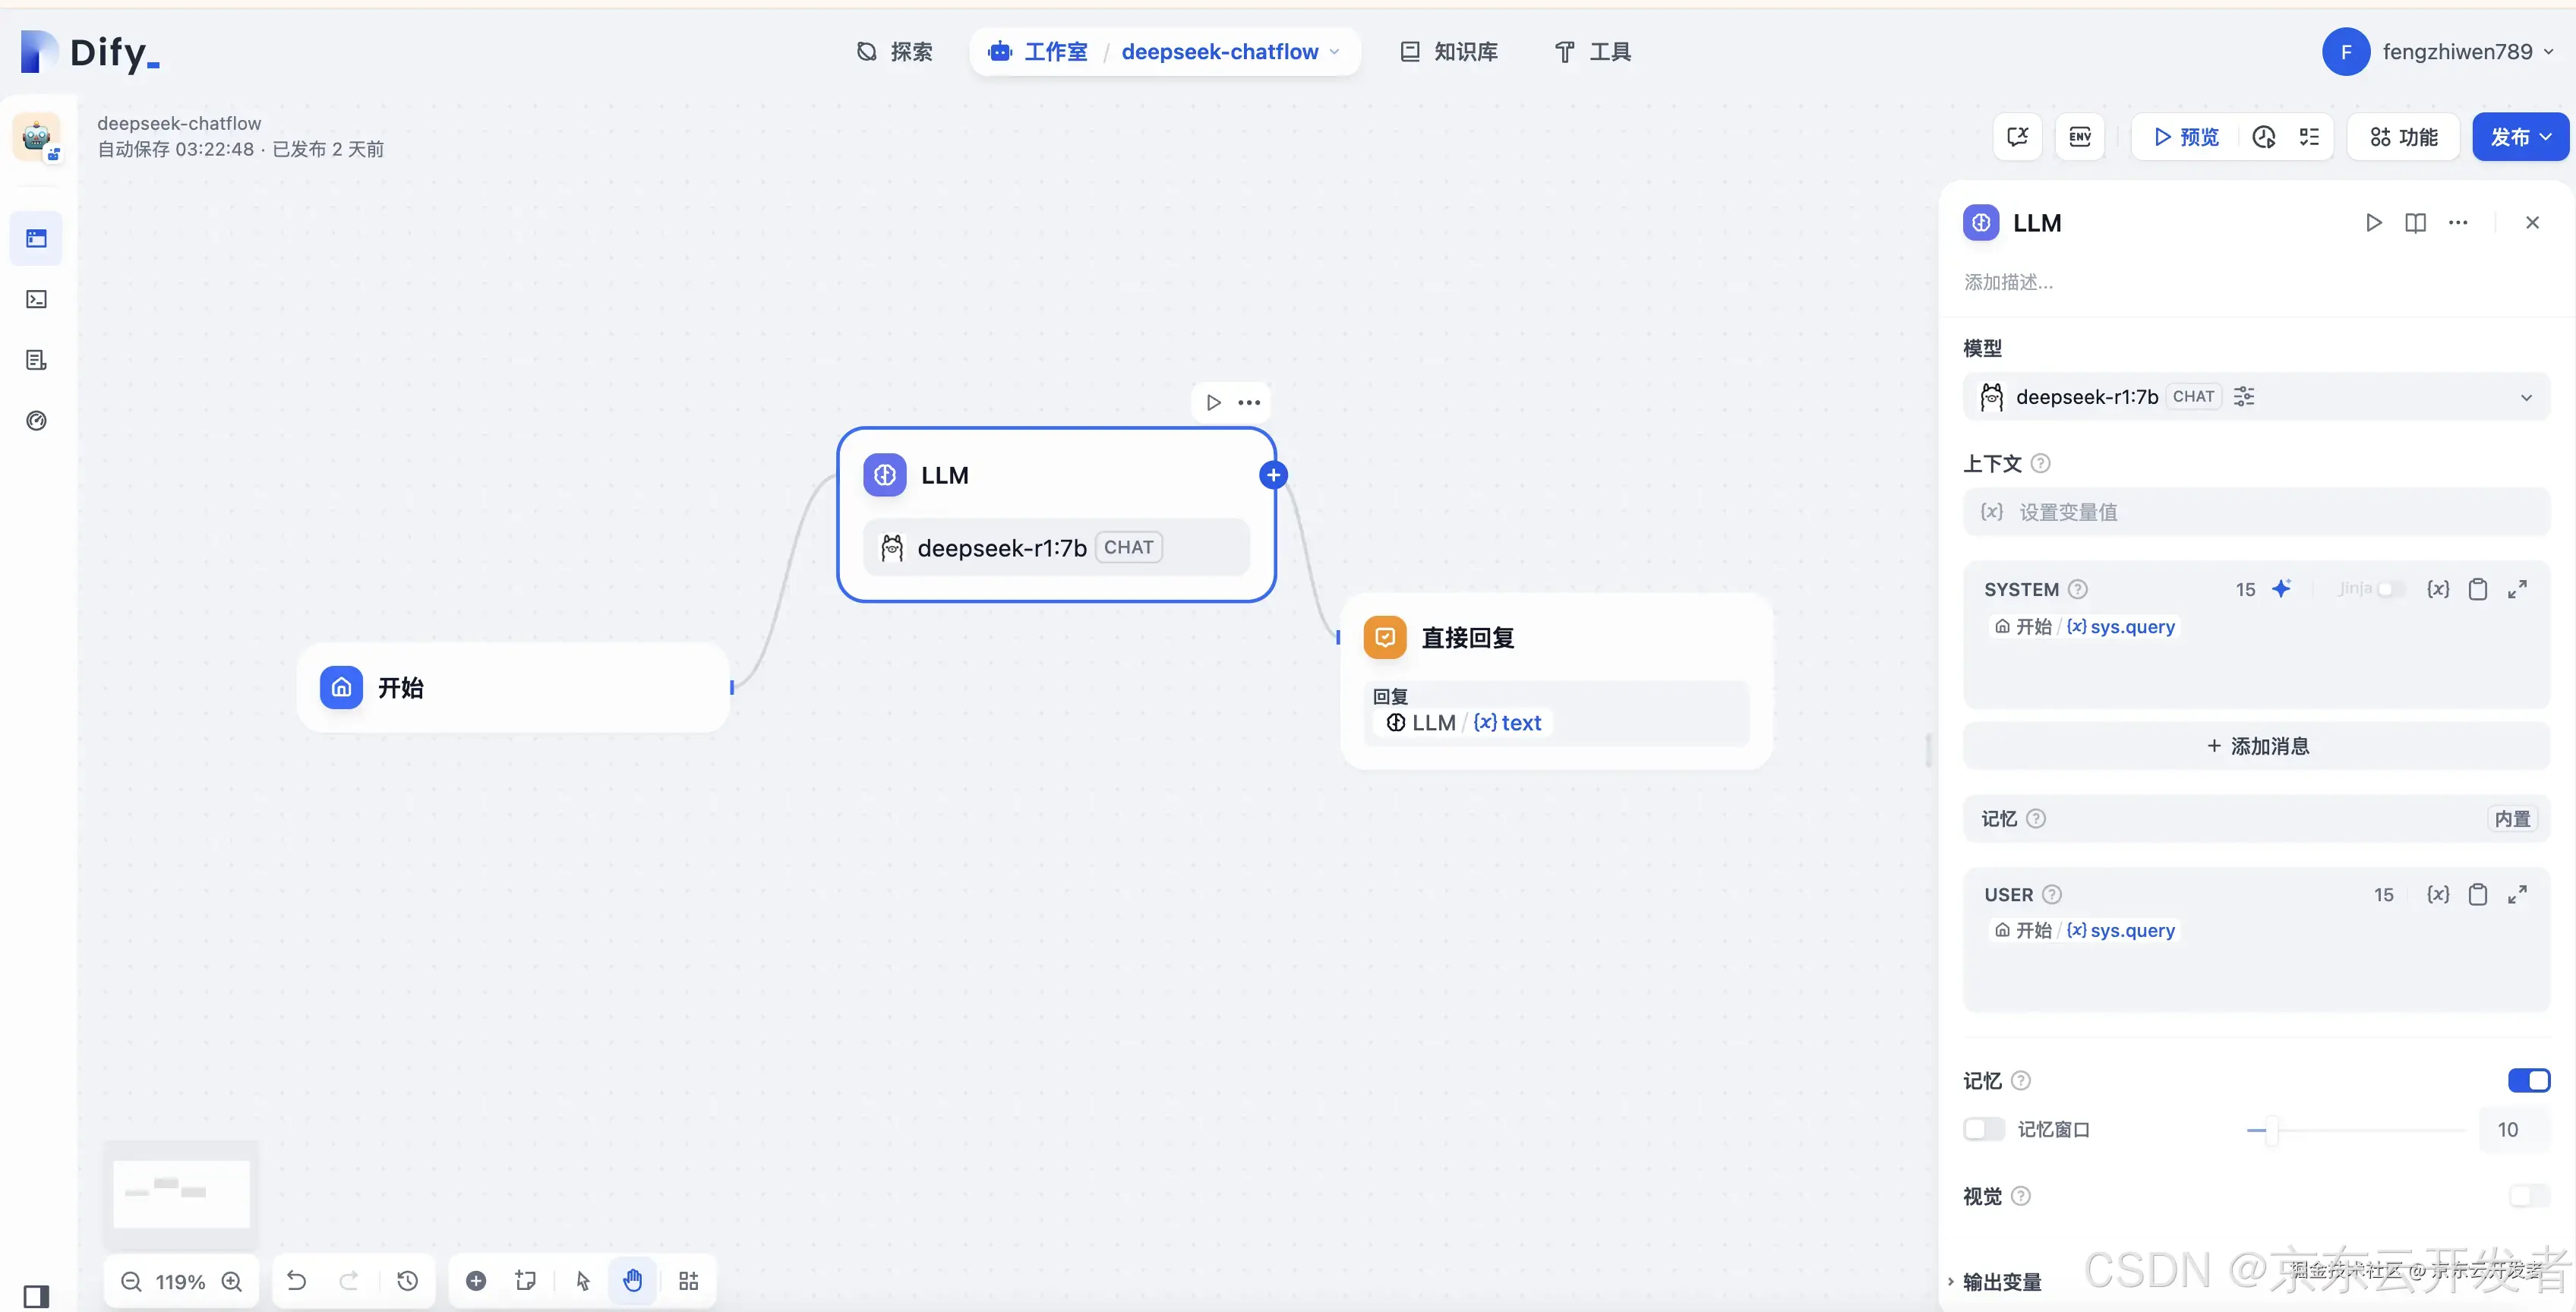The width and height of the screenshot is (2576, 1312).
Task: Expand the USER prompt editor to fullscreen
Action: [x=2517, y=894]
